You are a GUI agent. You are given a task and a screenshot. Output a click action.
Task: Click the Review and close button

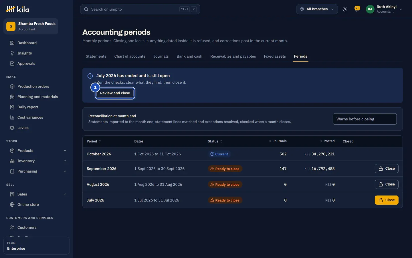115,93
